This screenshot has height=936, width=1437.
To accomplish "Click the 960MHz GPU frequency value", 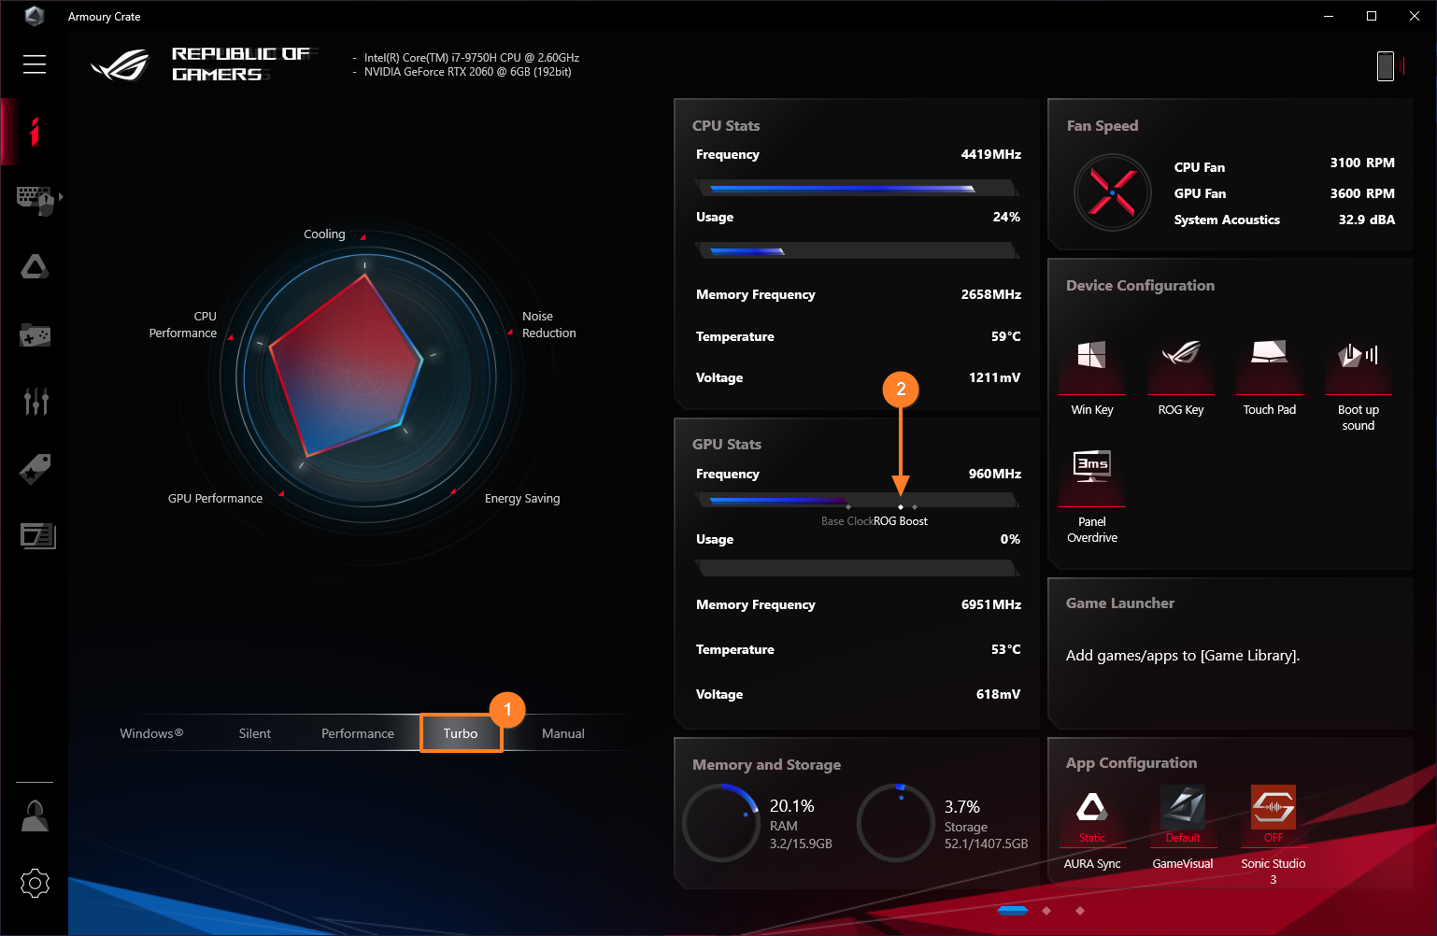I will (995, 474).
